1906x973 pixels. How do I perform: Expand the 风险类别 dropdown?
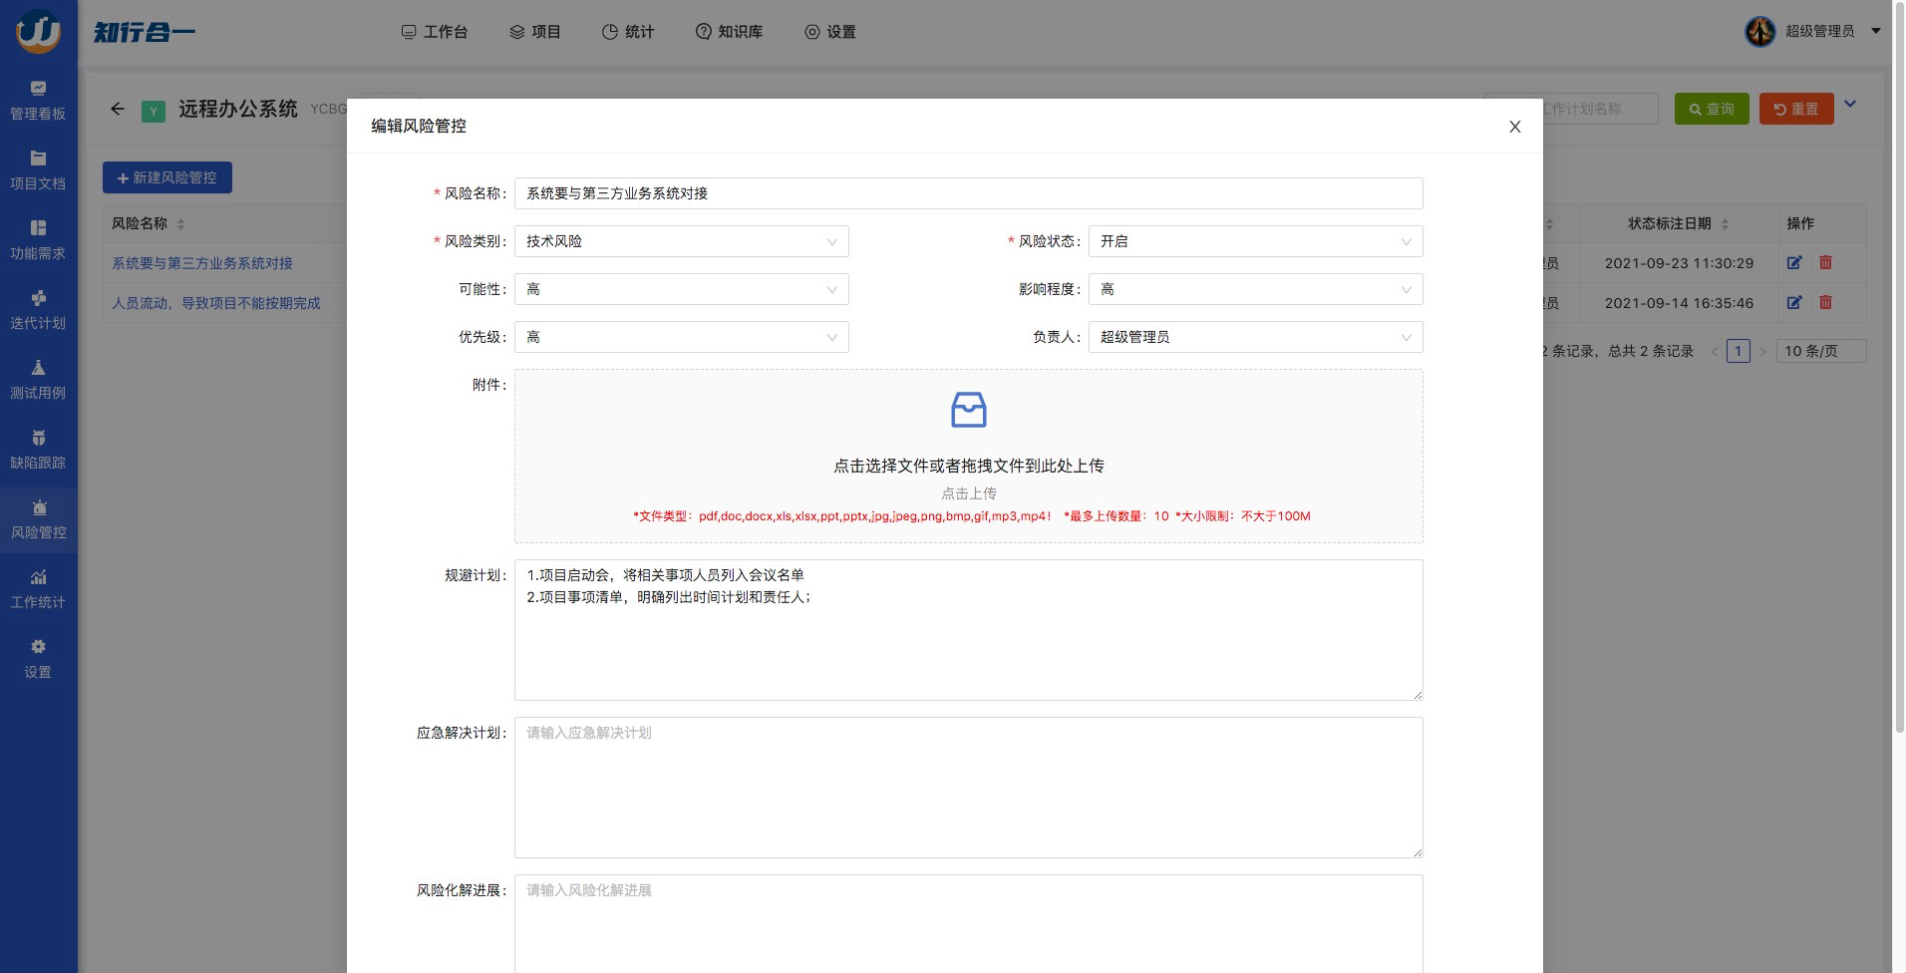(681, 241)
